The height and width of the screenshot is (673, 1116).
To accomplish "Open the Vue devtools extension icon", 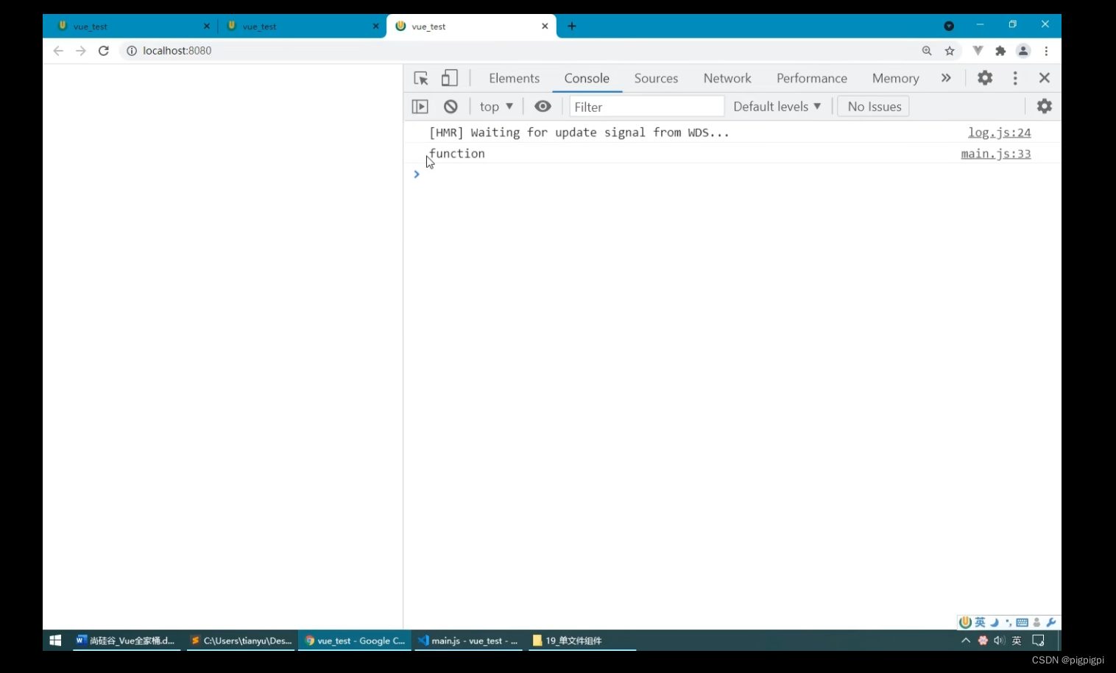I will (x=978, y=51).
